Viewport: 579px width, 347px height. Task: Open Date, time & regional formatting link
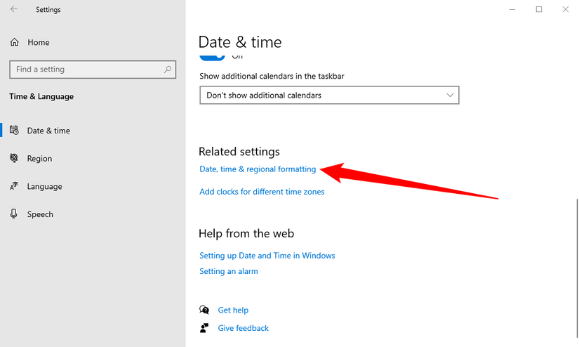pyautogui.click(x=258, y=169)
